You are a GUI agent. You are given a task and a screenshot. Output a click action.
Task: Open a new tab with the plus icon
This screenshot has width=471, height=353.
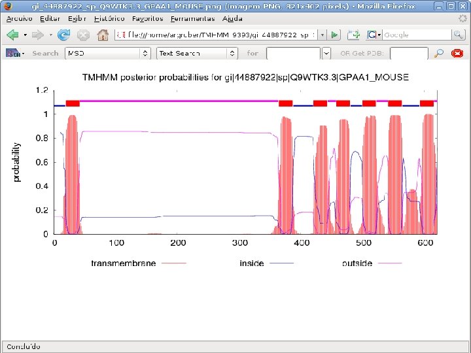point(353,35)
